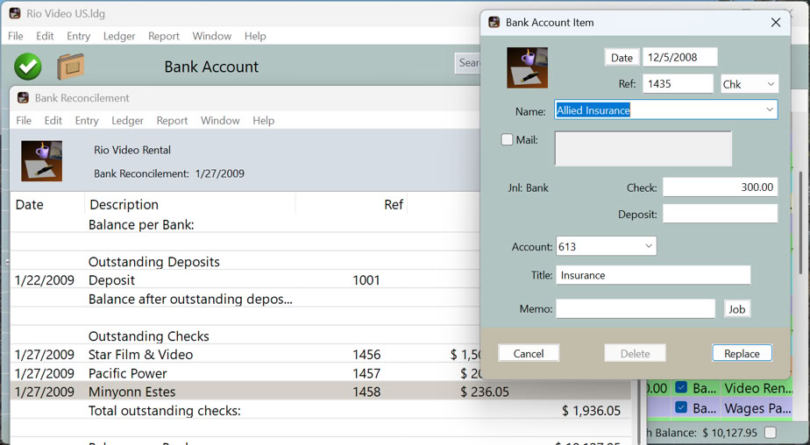This screenshot has height=445, width=810.
Task: Click the Outstanding Checks heading row
Action: click(245, 336)
